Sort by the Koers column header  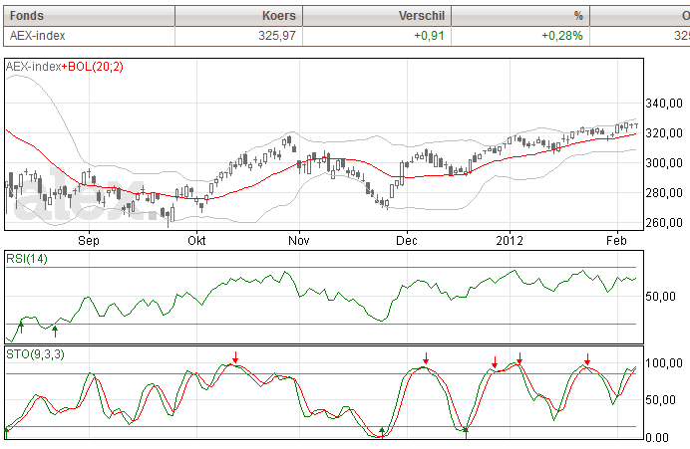239,16
